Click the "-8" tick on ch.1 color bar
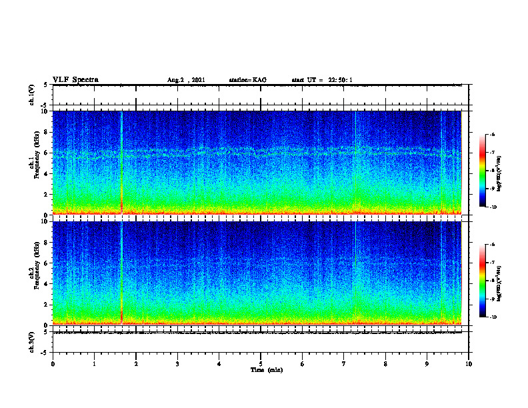 492,171
